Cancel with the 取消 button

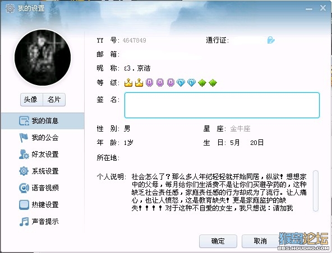tap(260, 241)
